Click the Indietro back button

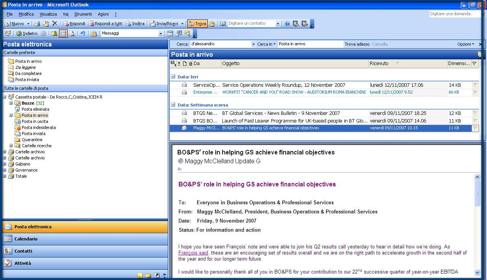(27, 33)
